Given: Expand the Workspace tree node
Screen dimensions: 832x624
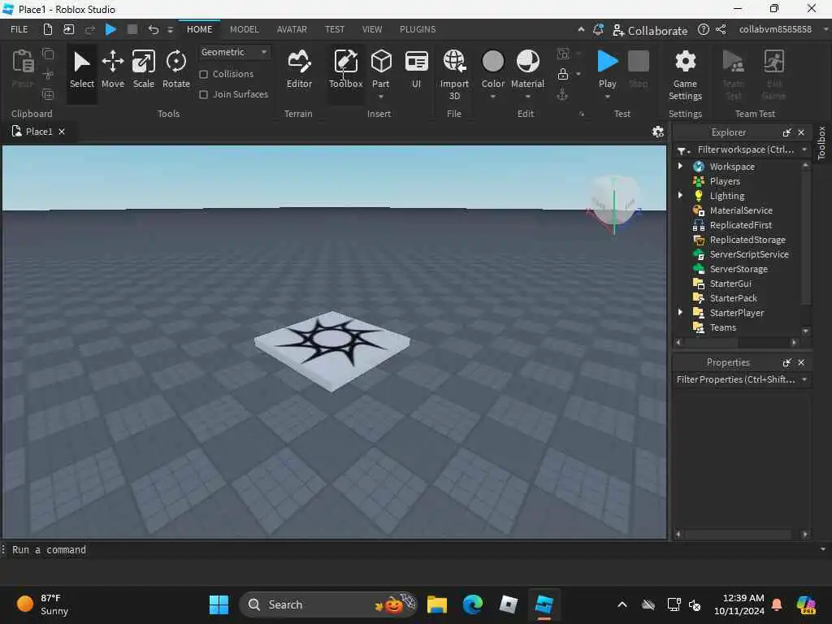Looking at the screenshot, I should 680,166.
